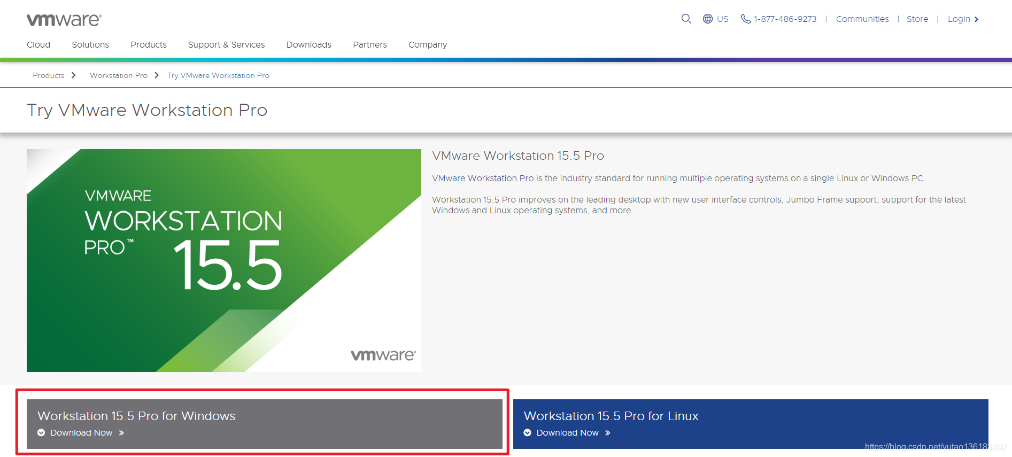Click Workstation Pro 15.5 product banner image
The width and height of the screenshot is (1012, 457).
[224, 260]
